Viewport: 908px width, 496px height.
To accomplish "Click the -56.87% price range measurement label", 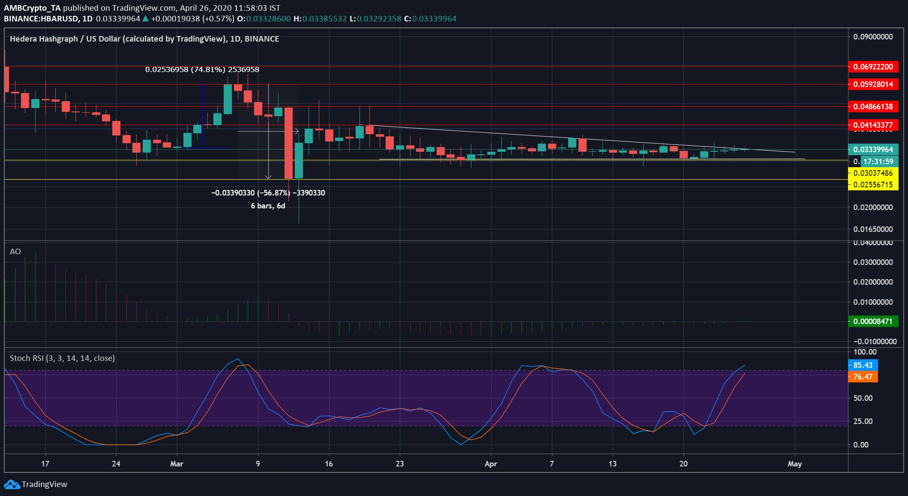I will coord(268,193).
